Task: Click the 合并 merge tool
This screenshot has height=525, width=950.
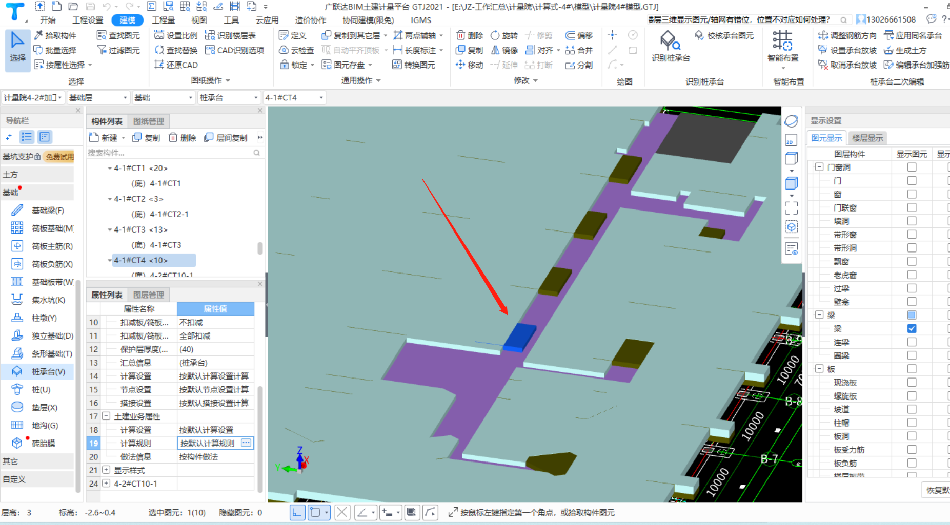Action: click(x=579, y=50)
